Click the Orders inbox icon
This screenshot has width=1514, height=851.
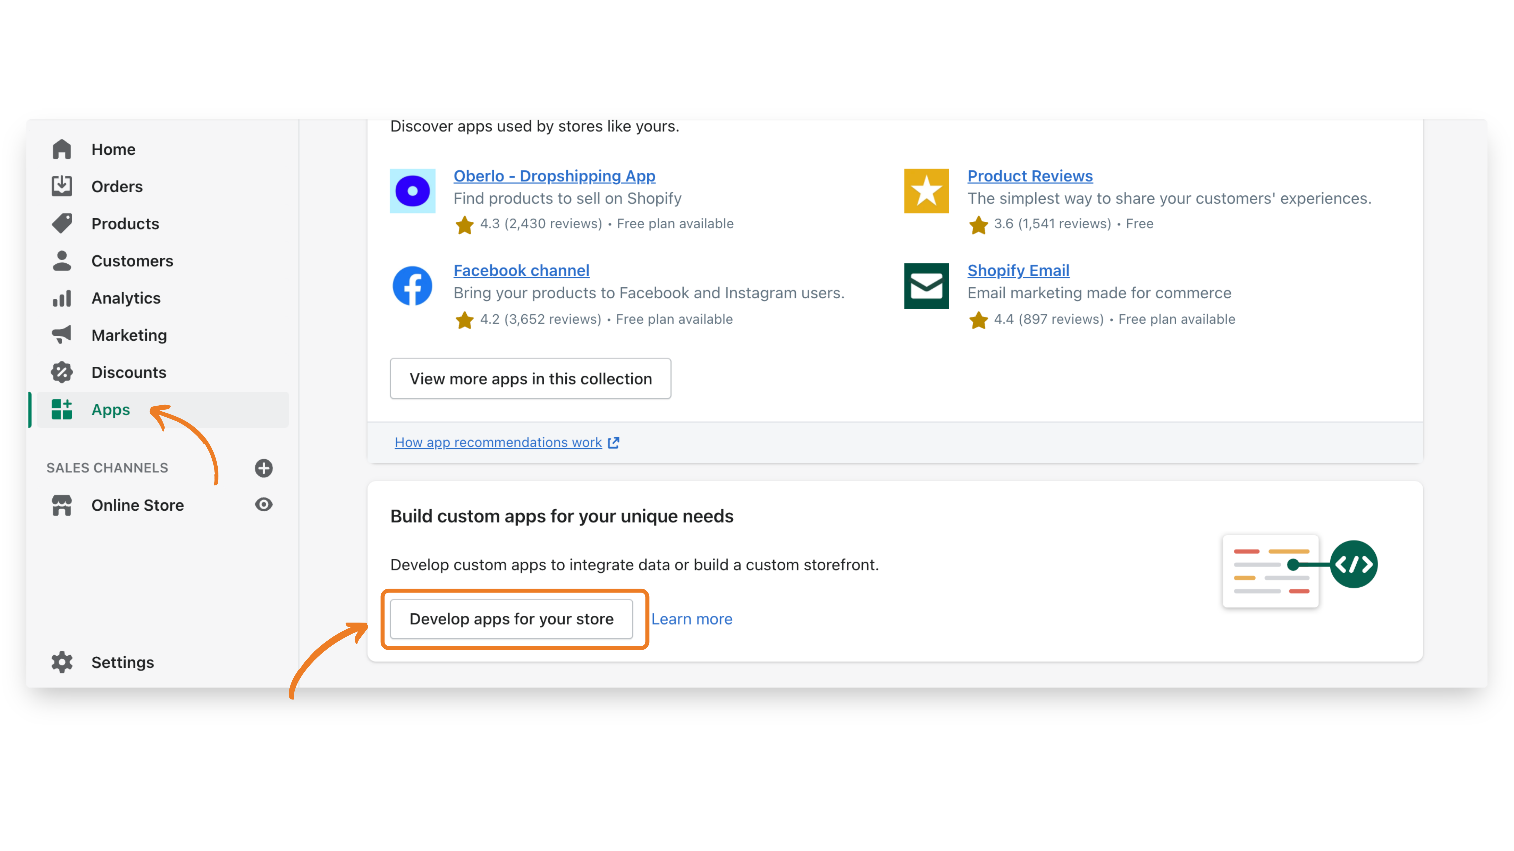pyautogui.click(x=62, y=186)
